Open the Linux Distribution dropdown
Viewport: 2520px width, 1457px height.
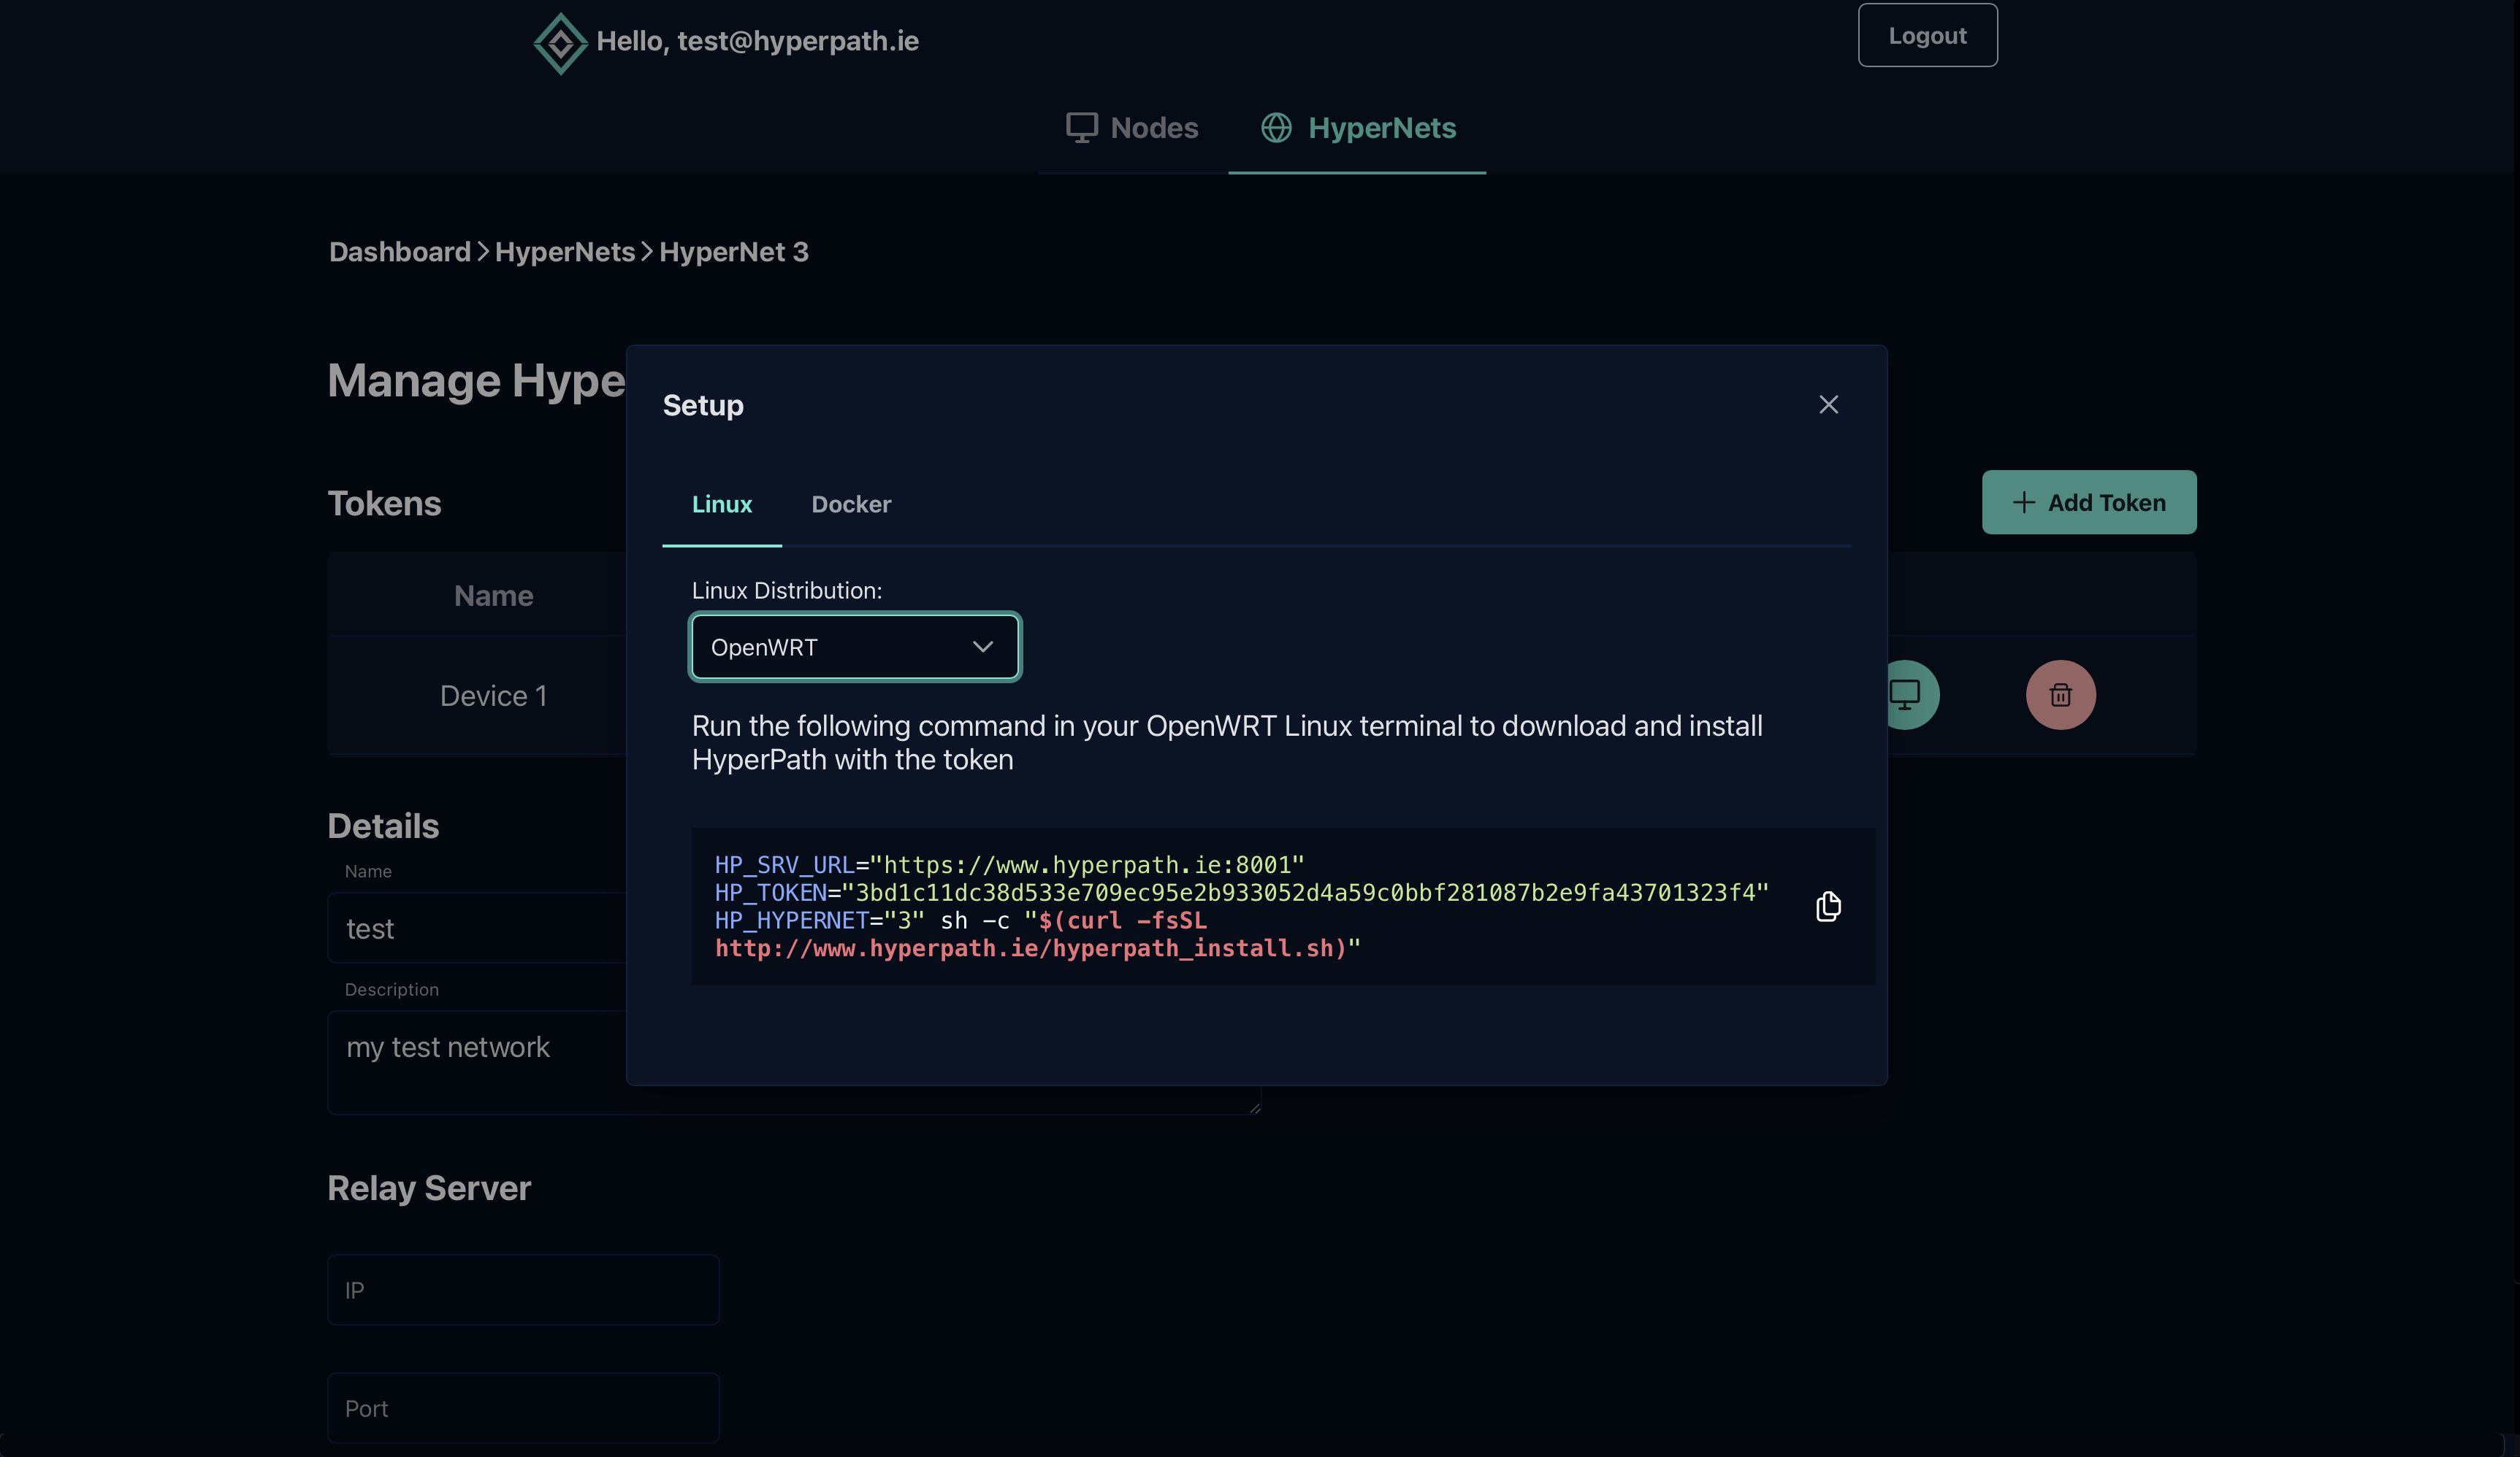[855, 647]
